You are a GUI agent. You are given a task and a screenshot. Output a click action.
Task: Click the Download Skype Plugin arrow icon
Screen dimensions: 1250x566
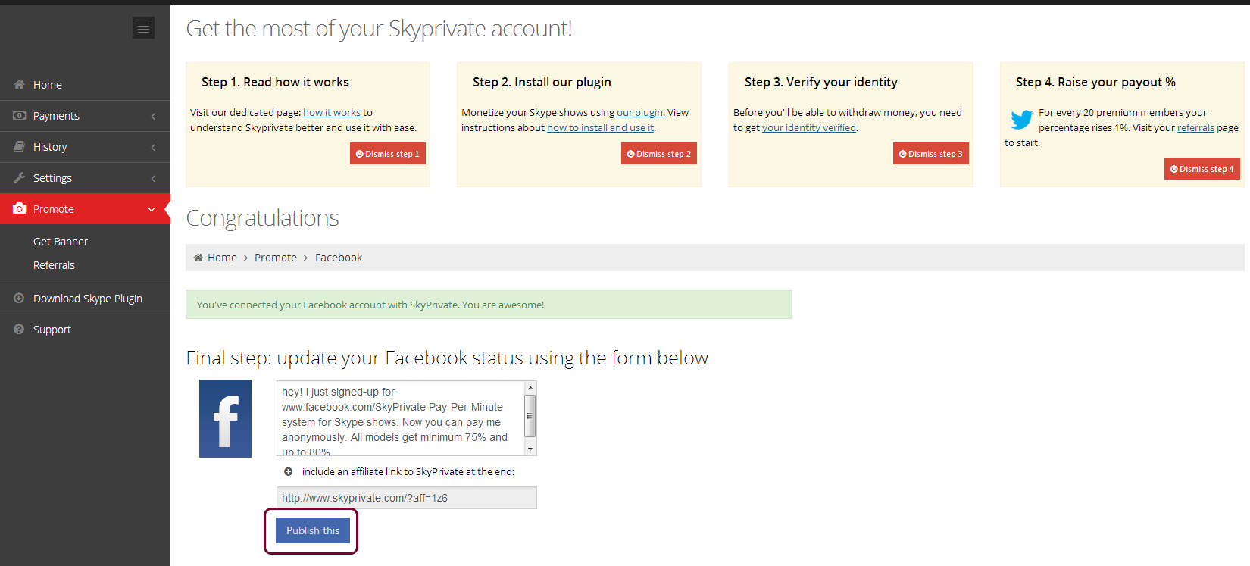click(19, 298)
